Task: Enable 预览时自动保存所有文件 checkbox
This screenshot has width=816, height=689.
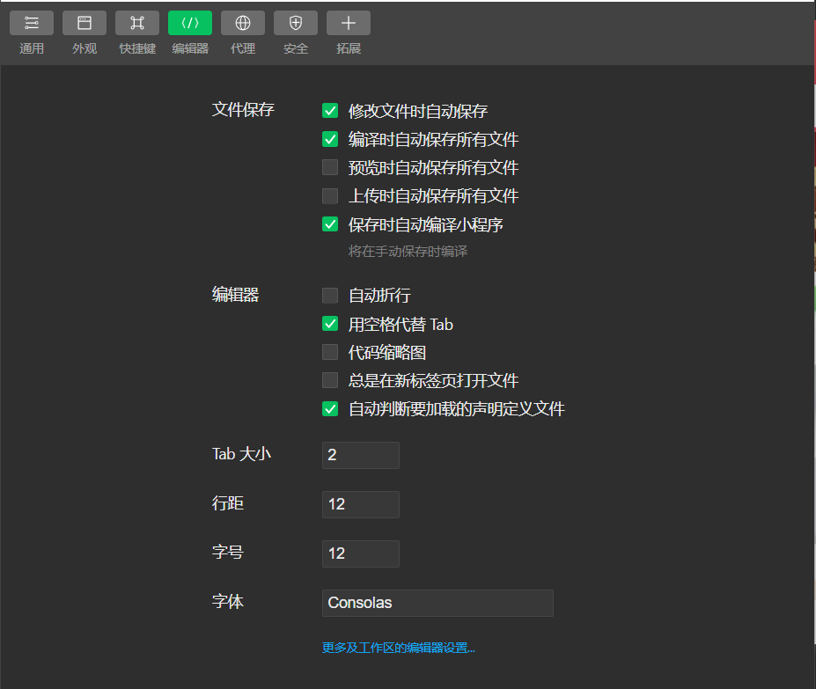Action: pos(330,167)
